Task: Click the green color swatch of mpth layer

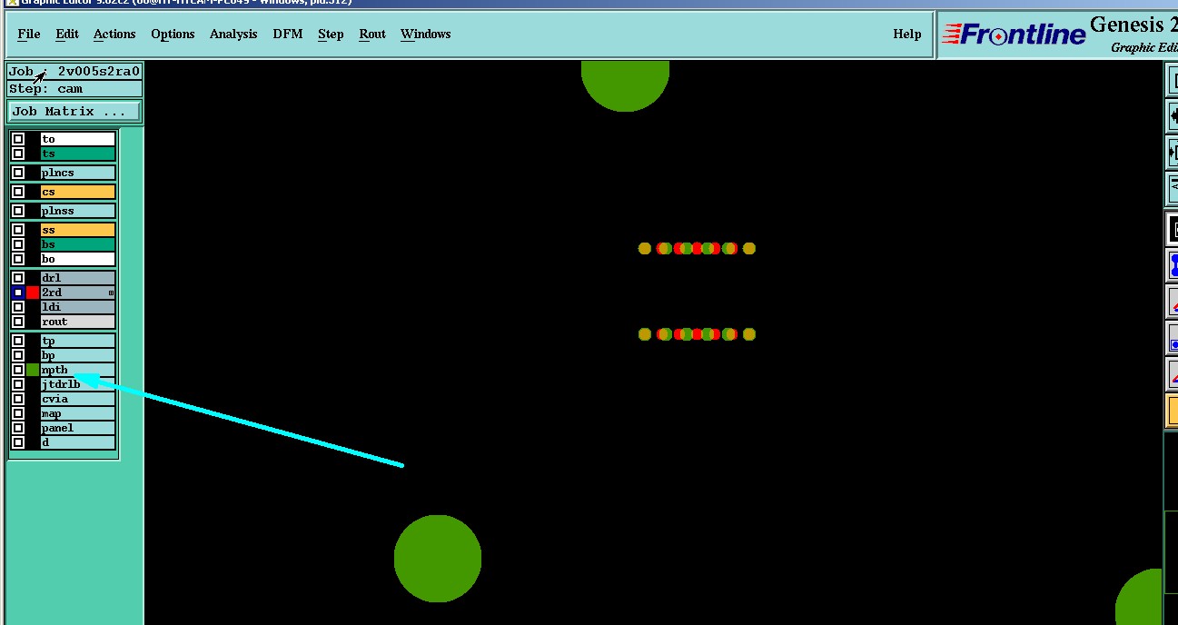Action: click(33, 370)
